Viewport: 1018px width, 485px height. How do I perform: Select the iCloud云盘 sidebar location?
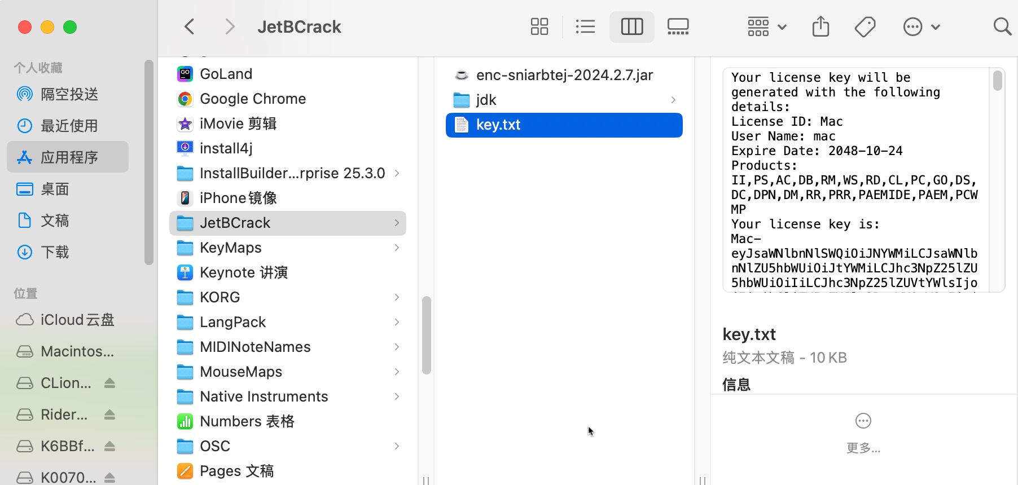77,320
